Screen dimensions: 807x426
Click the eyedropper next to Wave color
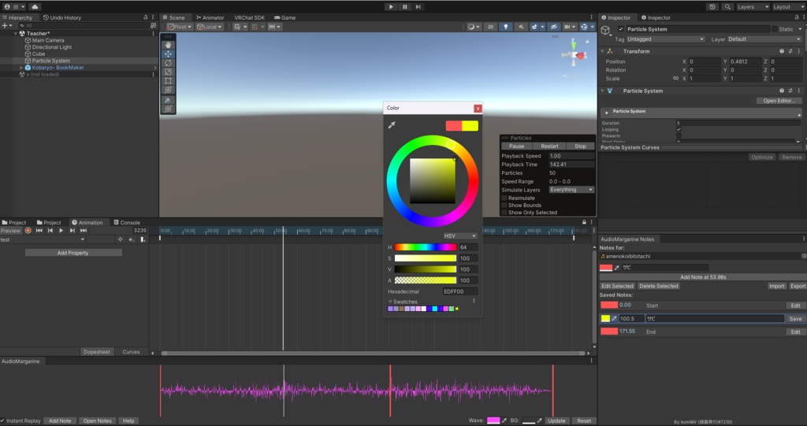(x=504, y=420)
